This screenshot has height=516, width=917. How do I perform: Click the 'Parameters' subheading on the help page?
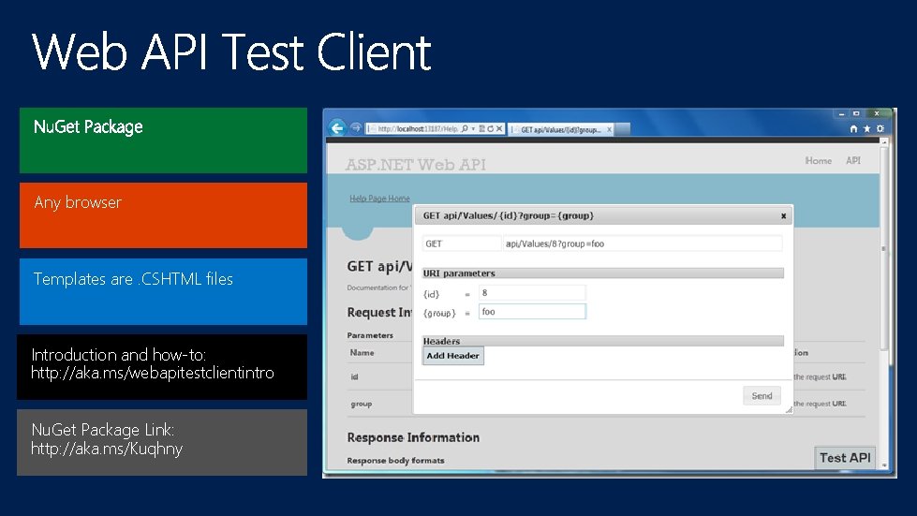click(370, 335)
